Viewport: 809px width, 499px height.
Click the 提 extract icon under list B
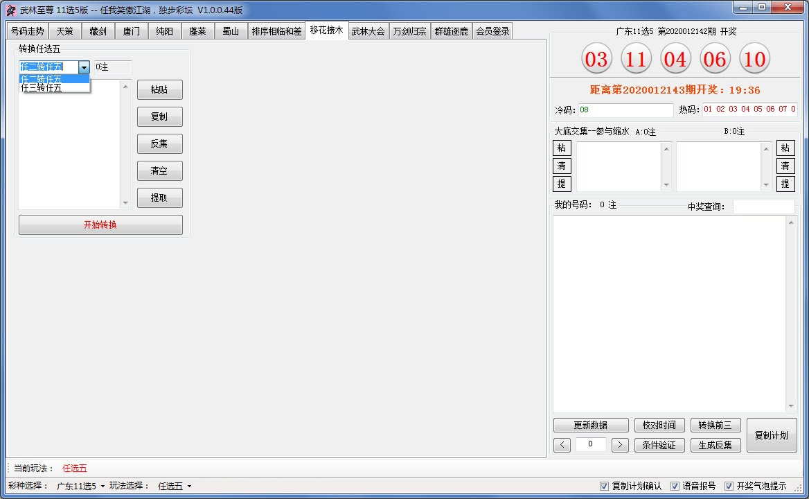pyautogui.click(x=785, y=184)
